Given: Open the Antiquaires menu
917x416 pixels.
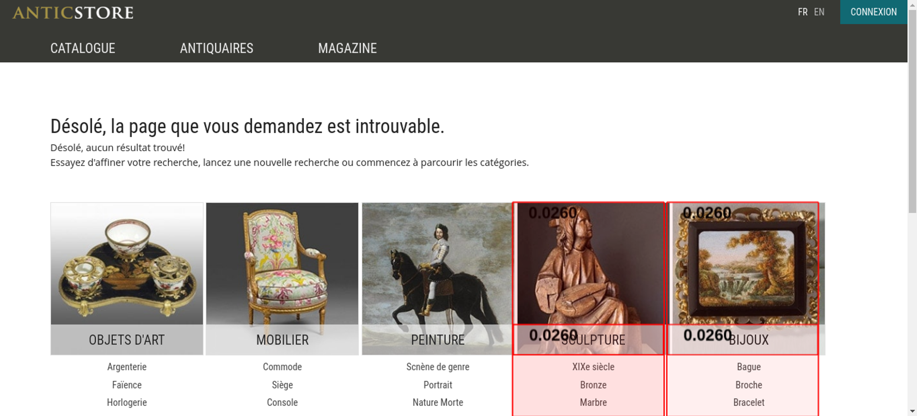Looking at the screenshot, I should (216, 48).
